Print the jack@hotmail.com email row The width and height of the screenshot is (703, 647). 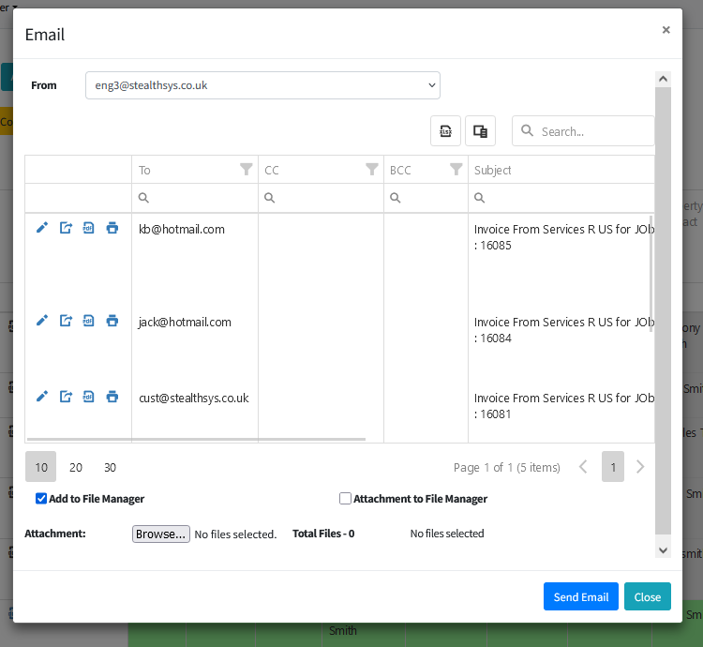pos(112,321)
